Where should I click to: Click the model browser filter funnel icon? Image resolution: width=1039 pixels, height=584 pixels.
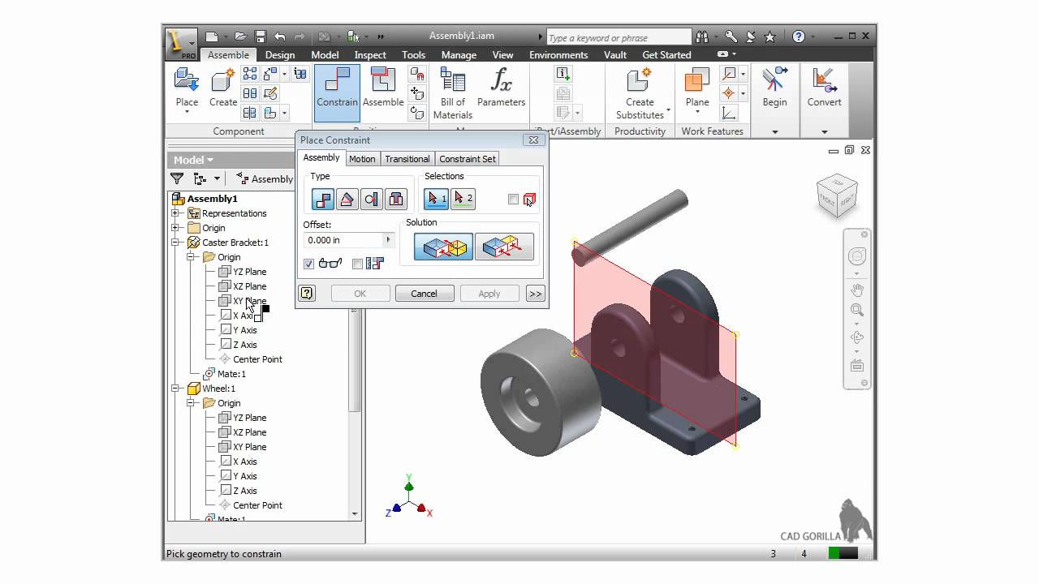click(176, 178)
